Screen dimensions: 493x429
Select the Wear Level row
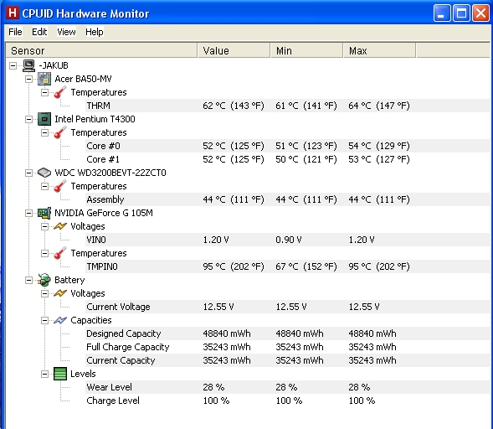(287, 387)
